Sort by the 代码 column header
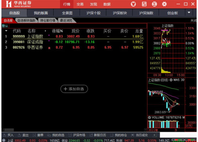Image resolution: width=198 pixels, height=142 pixels. point(17,31)
